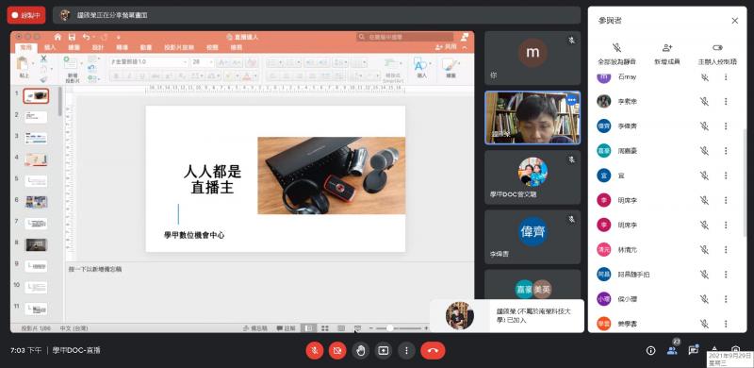Viewport: 754px width, 368px height.
Task: Click the PowerPoint home icon in title bar
Action: 57,37
